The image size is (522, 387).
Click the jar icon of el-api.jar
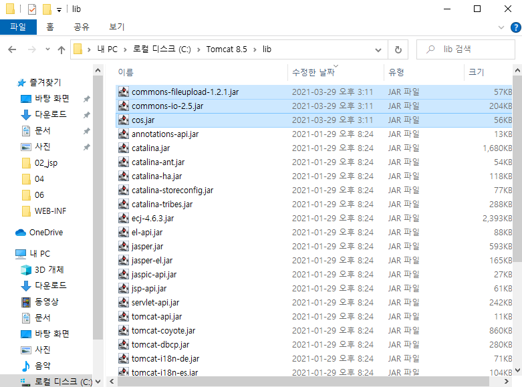tap(124, 232)
